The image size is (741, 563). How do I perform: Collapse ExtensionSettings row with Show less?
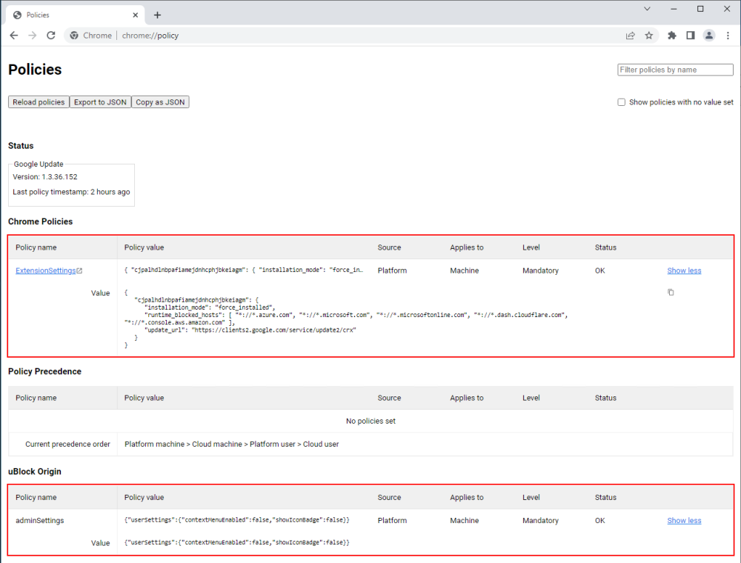point(684,270)
